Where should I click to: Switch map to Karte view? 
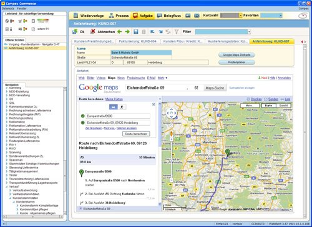pos(268,106)
